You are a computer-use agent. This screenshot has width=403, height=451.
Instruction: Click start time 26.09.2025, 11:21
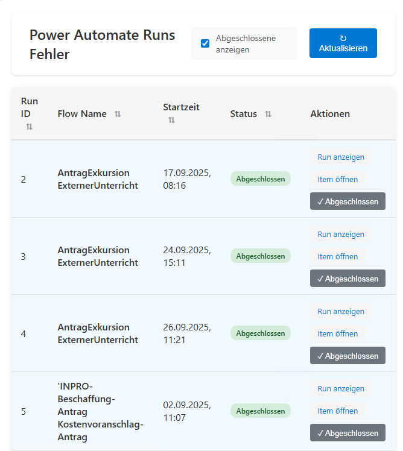[x=187, y=333]
